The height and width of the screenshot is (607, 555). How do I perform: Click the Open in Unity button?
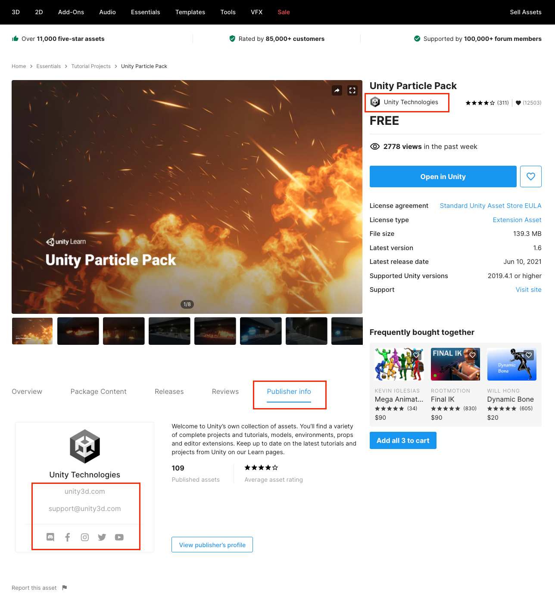click(443, 177)
